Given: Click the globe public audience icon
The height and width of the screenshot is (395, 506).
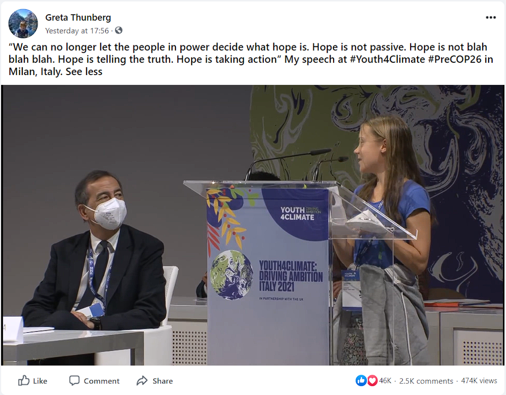Looking at the screenshot, I should pyautogui.click(x=119, y=30).
